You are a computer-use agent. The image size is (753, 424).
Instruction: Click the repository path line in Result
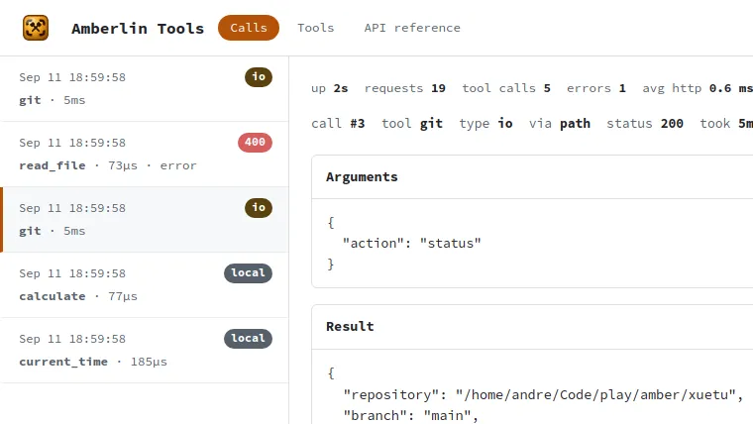543,394
